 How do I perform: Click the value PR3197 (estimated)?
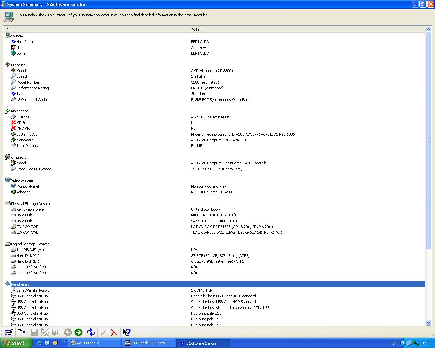(207, 88)
